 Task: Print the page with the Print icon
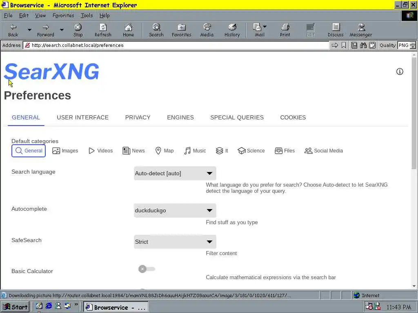(x=285, y=30)
